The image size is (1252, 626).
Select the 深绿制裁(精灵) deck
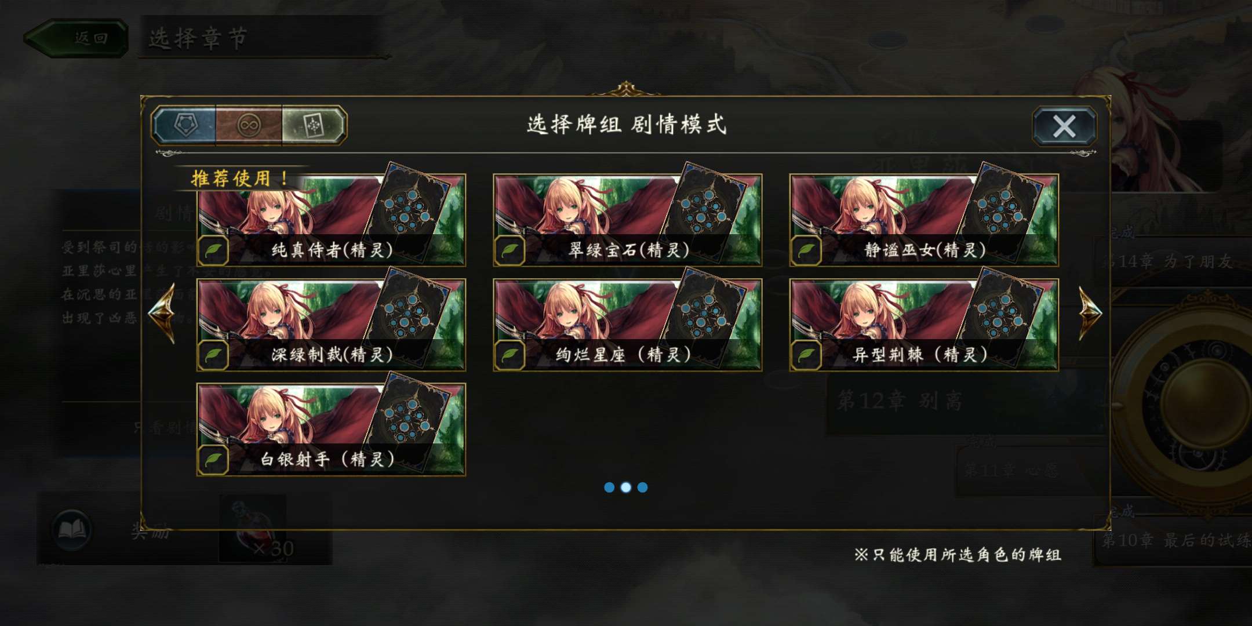[x=331, y=325]
